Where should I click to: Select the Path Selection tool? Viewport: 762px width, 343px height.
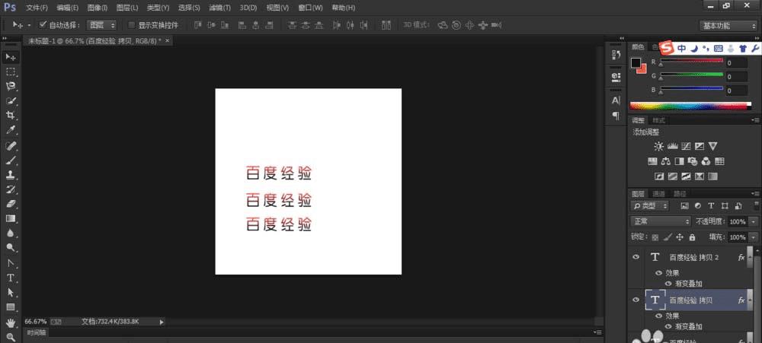click(x=11, y=293)
